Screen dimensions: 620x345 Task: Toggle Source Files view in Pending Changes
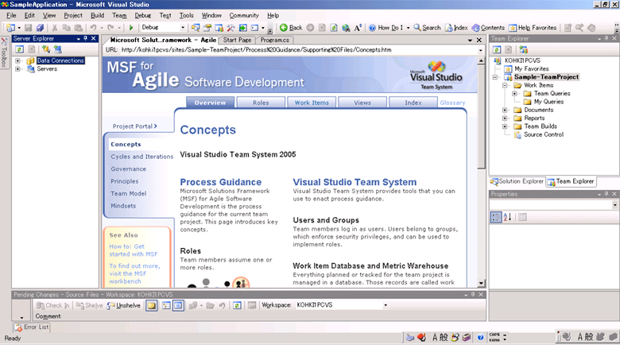pos(152,305)
